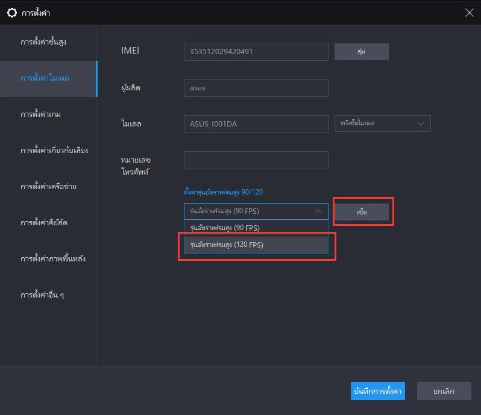Viewport: 481px width, 415px height.
Task: Click the blue บันทึกการตั้งค่า save settings button
Action: (377, 391)
